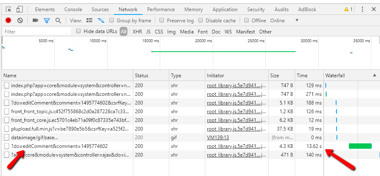Check the Disable cache option

201,20
